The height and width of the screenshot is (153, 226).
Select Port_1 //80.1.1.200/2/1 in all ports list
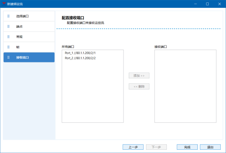pos(80,53)
